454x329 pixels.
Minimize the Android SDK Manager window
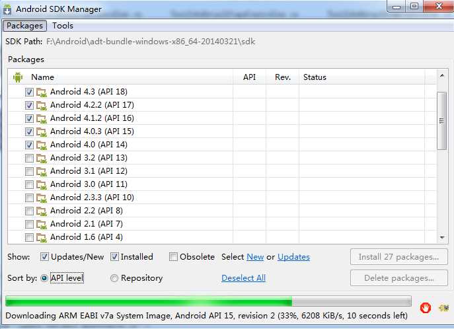(x=397, y=7)
